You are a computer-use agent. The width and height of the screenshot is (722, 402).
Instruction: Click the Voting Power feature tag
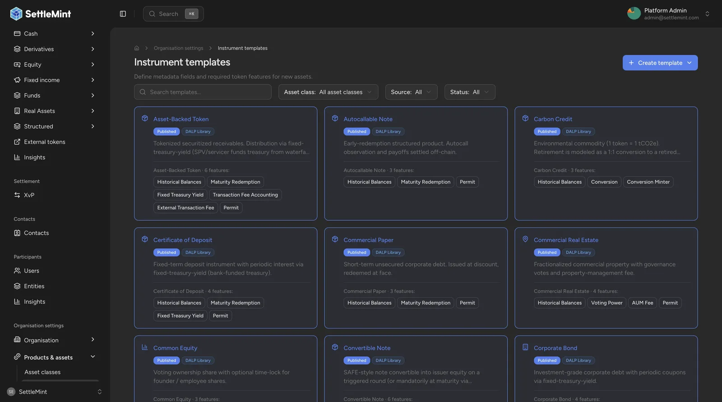tap(606, 303)
